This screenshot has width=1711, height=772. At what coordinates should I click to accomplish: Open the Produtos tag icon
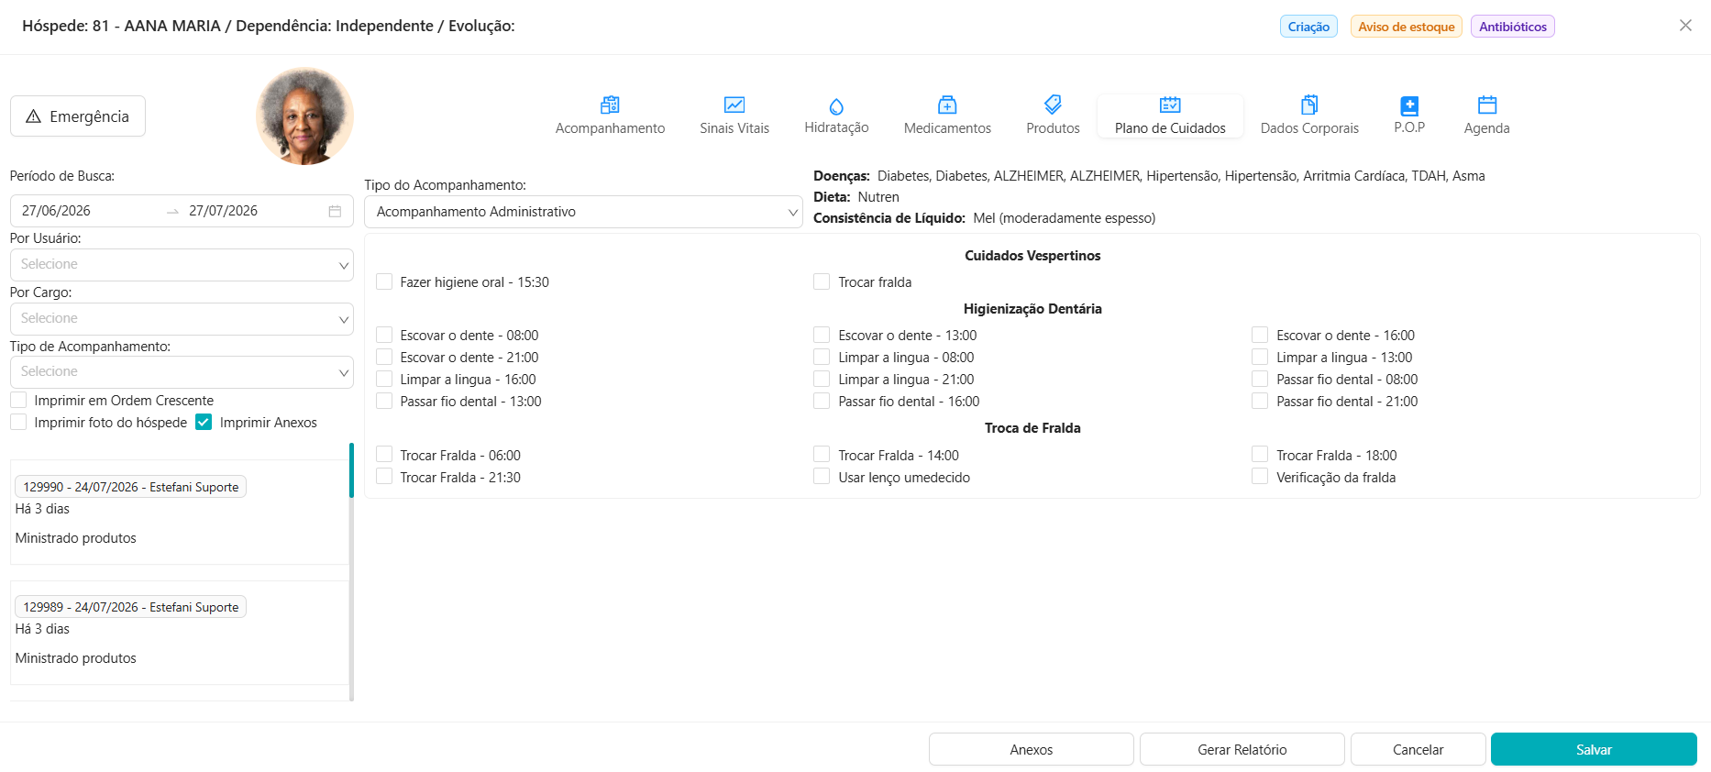[x=1053, y=105]
